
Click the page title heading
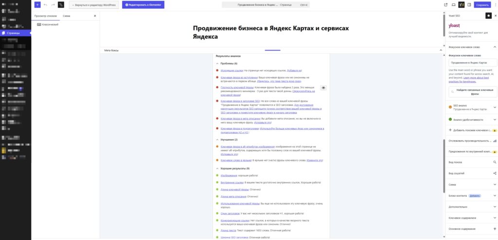coord(271,32)
